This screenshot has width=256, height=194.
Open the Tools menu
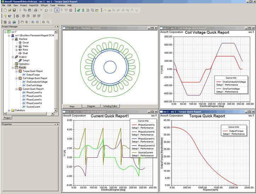[52, 5]
